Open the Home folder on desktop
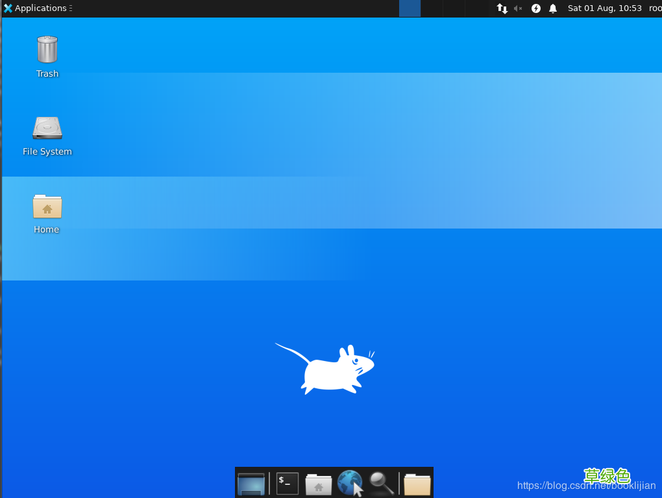The image size is (662, 498). [x=47, y=206]
